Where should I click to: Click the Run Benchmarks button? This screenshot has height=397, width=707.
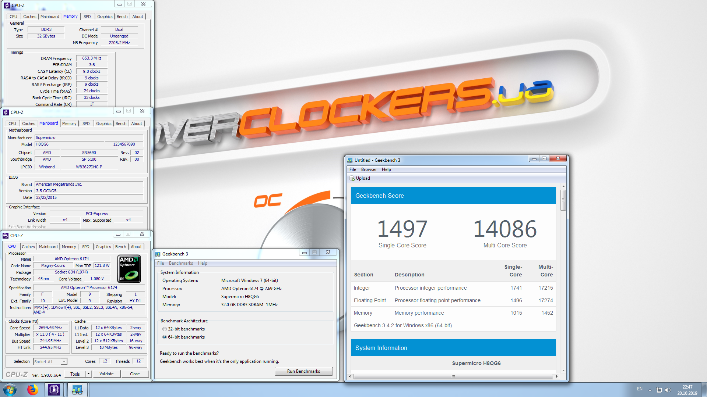303,371
